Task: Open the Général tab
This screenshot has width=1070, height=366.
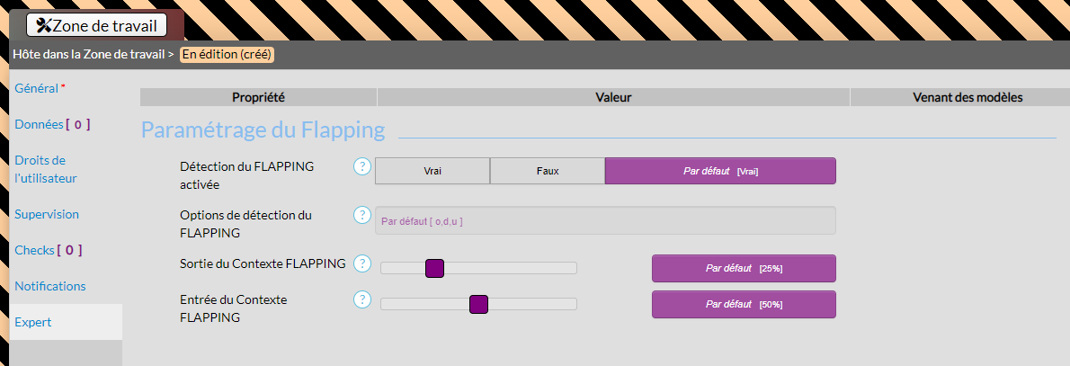Action: click(37, 88)
